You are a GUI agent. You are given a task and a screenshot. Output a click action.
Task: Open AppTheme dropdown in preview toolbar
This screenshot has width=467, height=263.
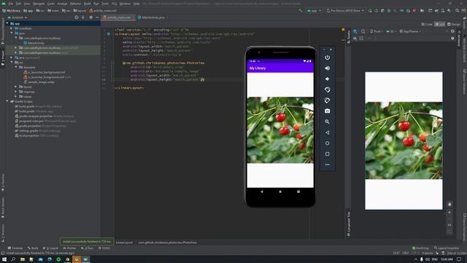pos(410,31)
